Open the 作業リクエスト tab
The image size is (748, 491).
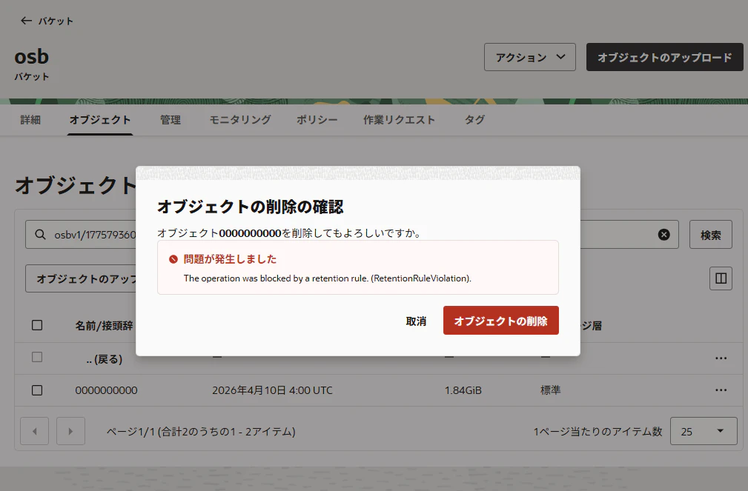pyautogui.click(x=399, y=120)
